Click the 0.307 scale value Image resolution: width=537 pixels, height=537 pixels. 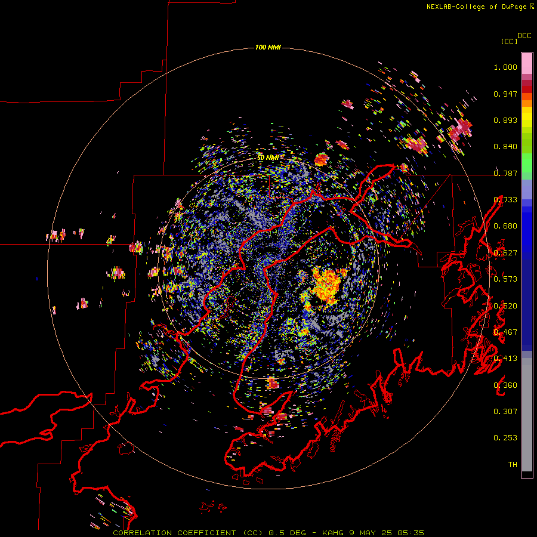click(x=505, y=412)
